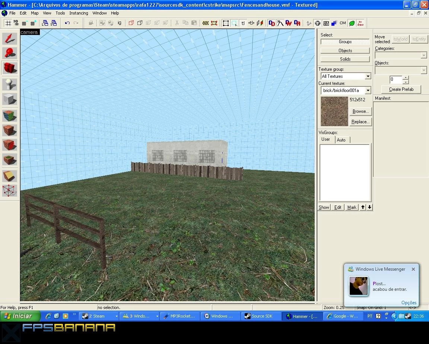
Task: Click the Undo arrow
Action: click(67, 23)
